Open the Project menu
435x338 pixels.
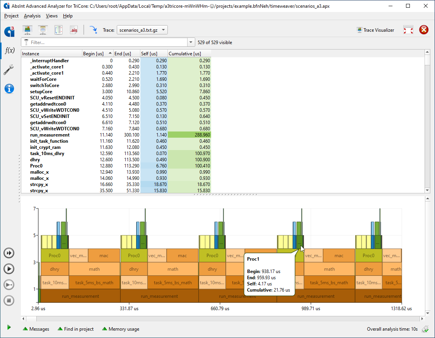click(11, 16)
